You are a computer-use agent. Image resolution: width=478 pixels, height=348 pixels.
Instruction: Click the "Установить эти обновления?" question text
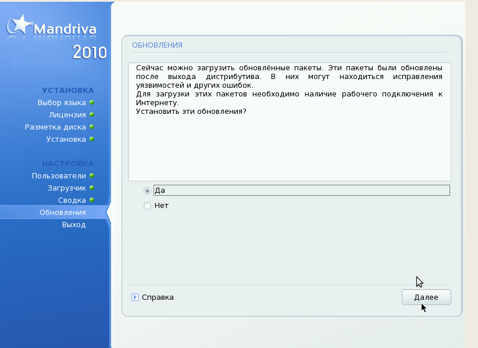[x=191, y=112]
